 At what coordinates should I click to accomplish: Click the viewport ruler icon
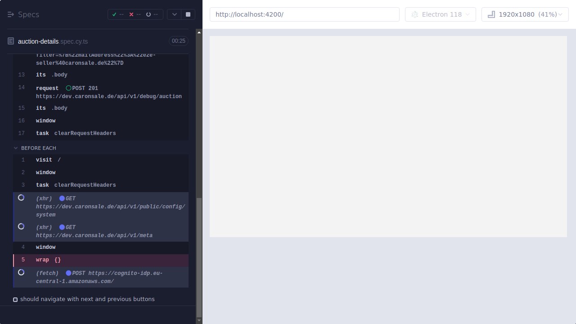(x=490, y=14)
